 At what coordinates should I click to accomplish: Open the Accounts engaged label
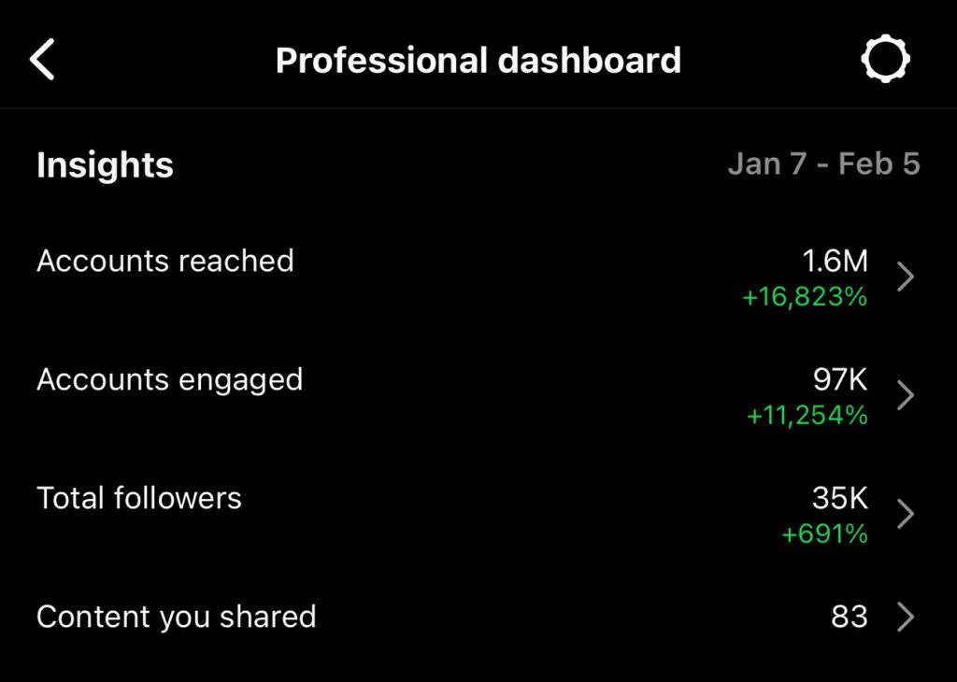pos(170,380)
